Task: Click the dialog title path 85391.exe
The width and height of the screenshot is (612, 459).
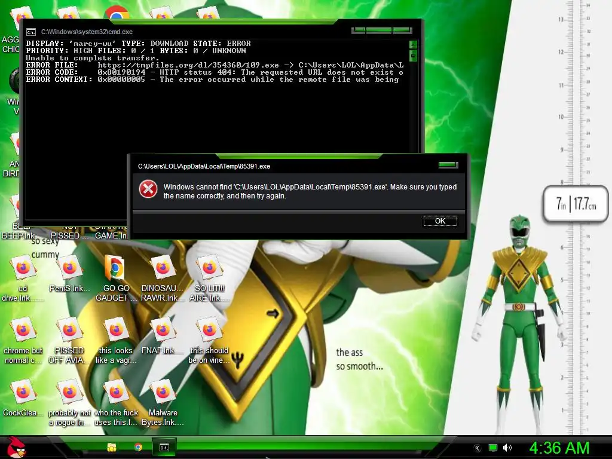Action: pos(204,166)
